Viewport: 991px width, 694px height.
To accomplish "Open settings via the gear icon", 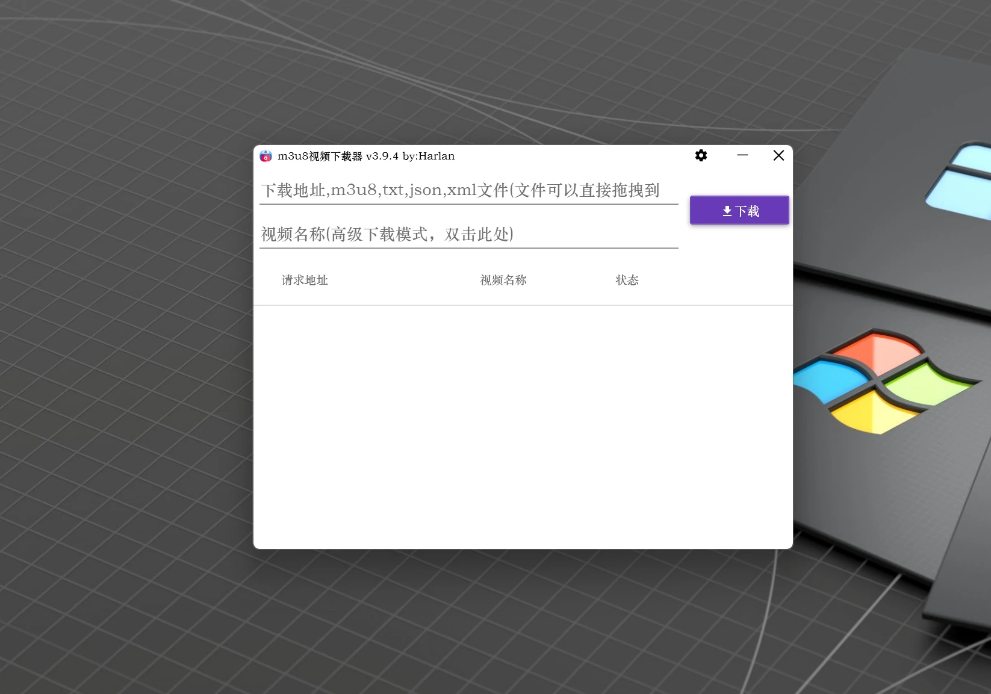I will click(701, 156).
